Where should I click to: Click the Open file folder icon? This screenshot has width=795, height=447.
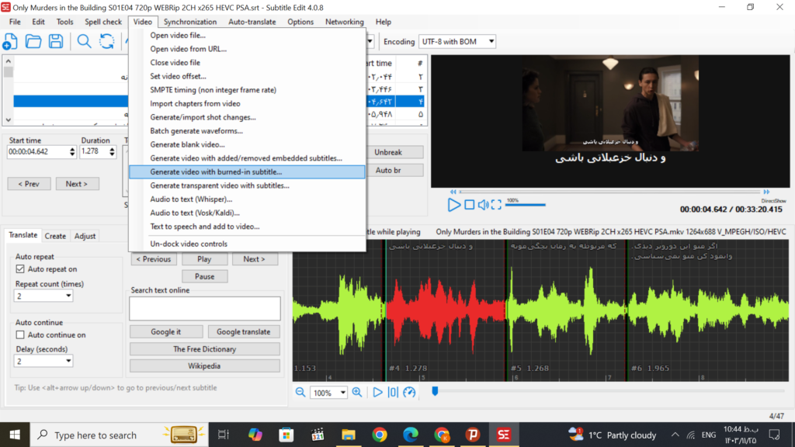pyautogui.click(x=33, y=41)
